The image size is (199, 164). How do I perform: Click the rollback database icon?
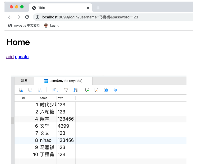coord(39,90)
